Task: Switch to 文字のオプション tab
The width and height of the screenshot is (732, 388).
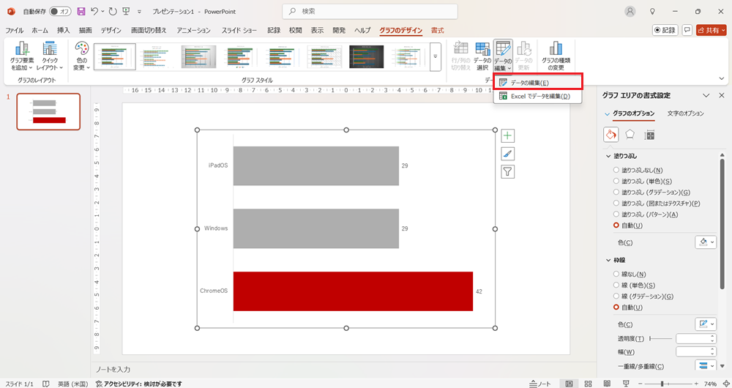Action: point(685,113)
